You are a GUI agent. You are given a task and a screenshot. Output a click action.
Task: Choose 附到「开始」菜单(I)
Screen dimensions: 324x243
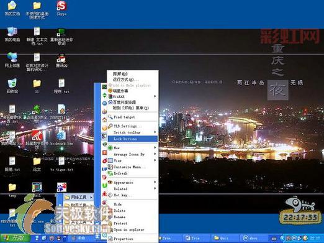pos(132,108)
